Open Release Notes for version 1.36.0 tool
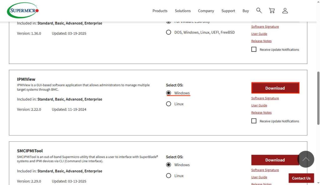The height and width of the screenshot is (185, 320). point(261,41)
